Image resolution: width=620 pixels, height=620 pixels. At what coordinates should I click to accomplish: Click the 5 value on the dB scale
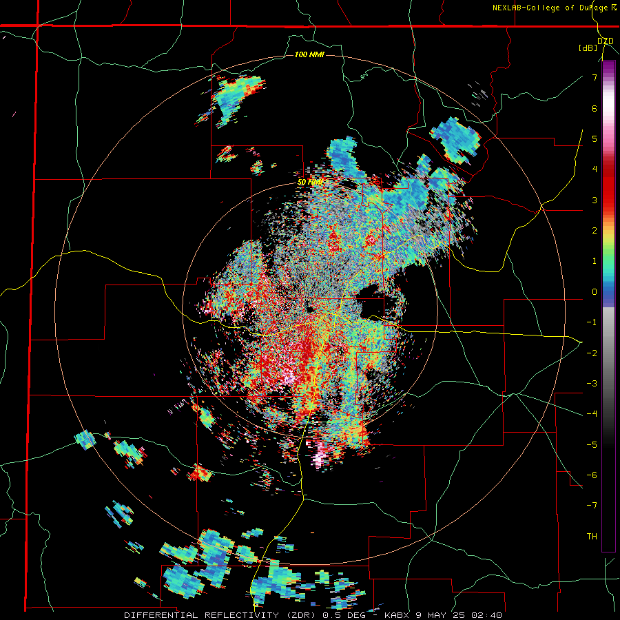595,138
